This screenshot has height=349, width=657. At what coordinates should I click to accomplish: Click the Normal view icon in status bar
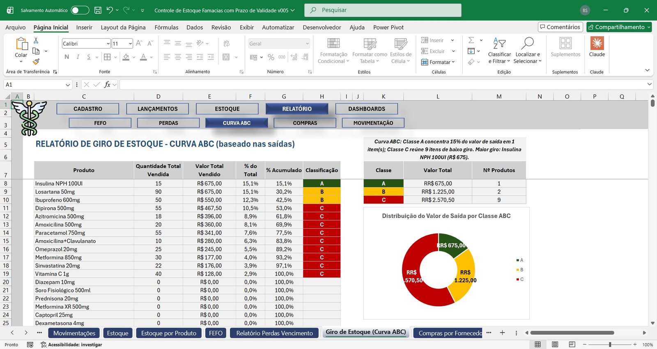pos(538,344)
